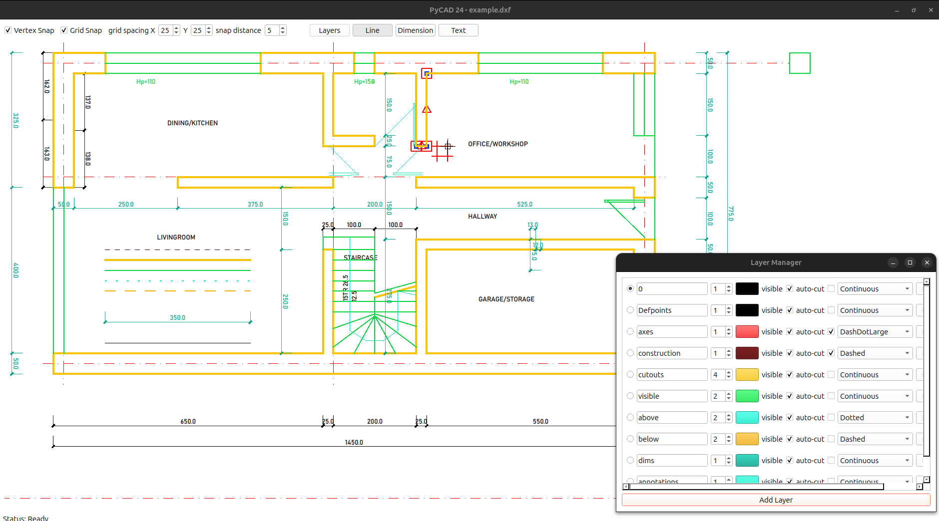Image resolution: width=939 pixels, height=521 pixels.
Task: Minimize the Layer Manager window
Action: [893, 262]
